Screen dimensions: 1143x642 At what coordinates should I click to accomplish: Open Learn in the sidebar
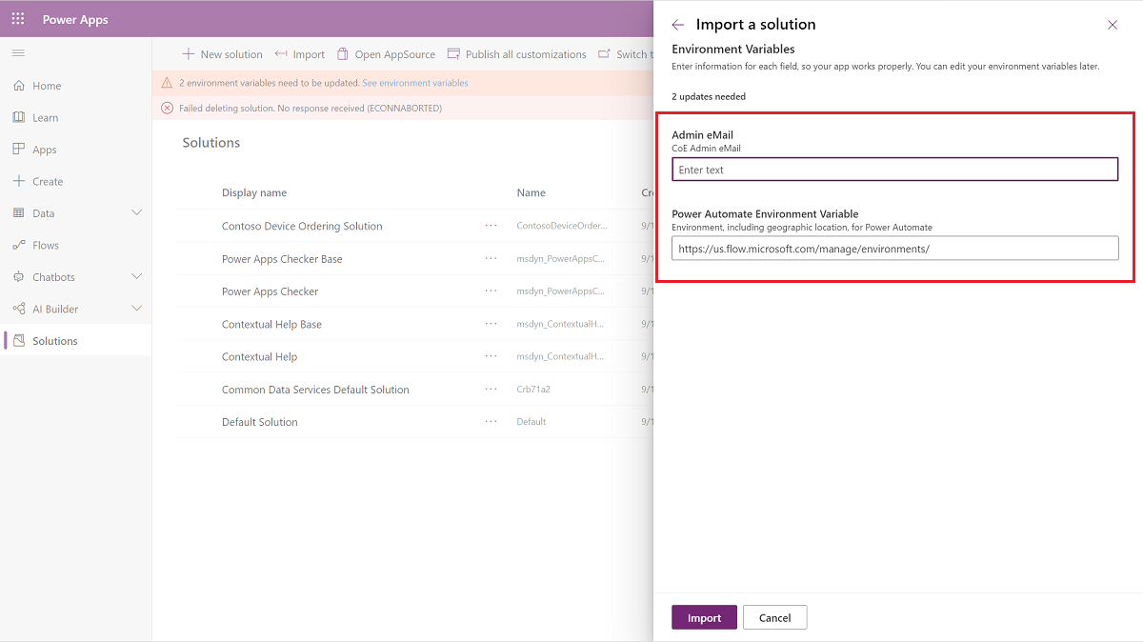pyautogui.click(x=46, y=117)
